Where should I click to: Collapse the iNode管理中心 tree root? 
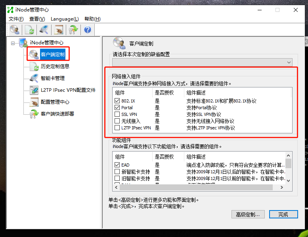pos(13,43)
